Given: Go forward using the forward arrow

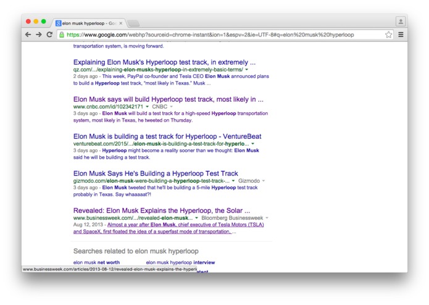Looking at the screenshot, I should pyautogui.click(x=39, y=35).
